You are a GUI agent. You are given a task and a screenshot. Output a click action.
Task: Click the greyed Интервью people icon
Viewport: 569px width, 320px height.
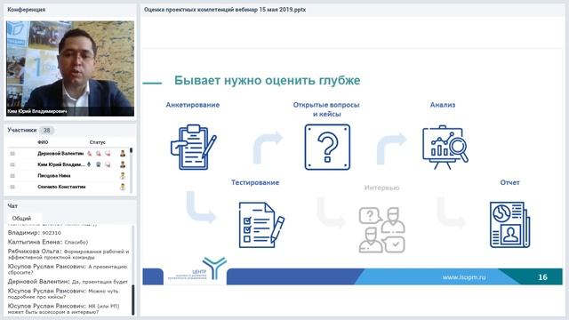click(x=382, y=229)
